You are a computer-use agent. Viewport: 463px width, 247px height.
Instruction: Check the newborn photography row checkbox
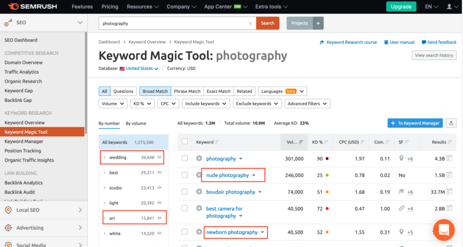coord(185,232)
